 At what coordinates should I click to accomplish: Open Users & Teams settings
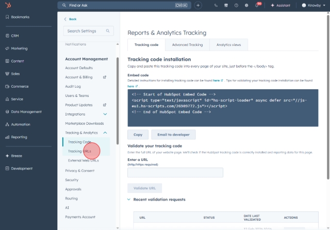[77, 95]
